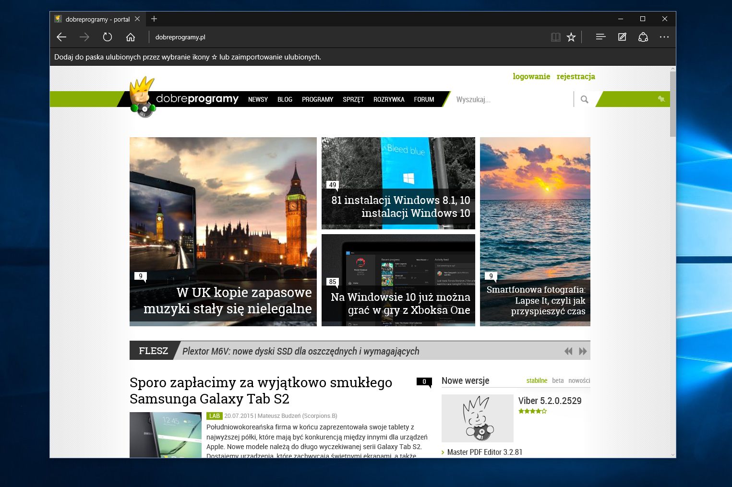The width and height of the screenshot is (732, 487).
Task: Click the FLESZ section label
Action: pyautogui.click(x=153, y=351)
